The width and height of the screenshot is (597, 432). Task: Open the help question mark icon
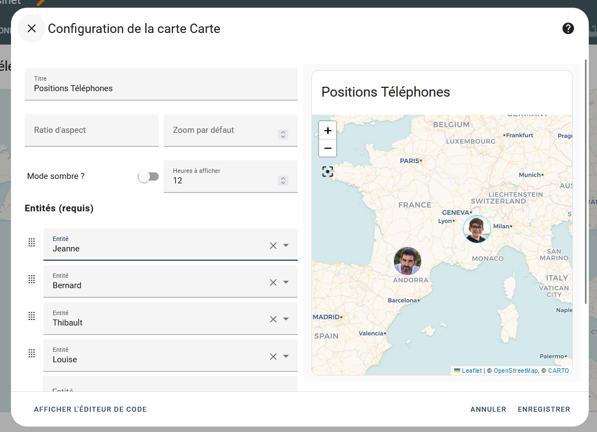568,29
